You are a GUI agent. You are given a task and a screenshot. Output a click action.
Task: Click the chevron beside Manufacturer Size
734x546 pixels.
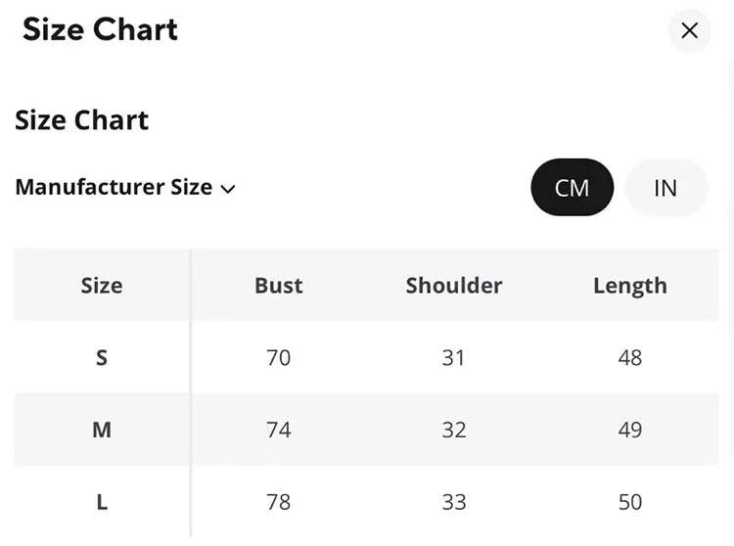[228, 188]
